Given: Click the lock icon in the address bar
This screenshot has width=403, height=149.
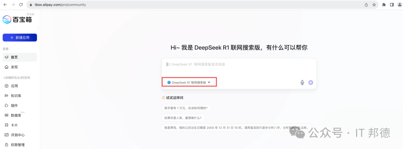Looking at the screenshot, I should pyautogui.click(x=31, y=4).
